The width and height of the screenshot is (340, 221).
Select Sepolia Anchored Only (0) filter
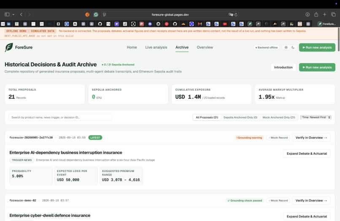pos(240,117)
